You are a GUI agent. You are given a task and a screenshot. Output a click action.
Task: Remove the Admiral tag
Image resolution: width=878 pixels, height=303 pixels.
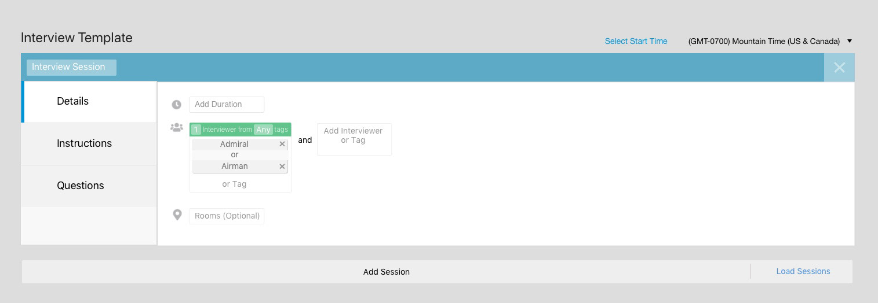click(282, 144)
